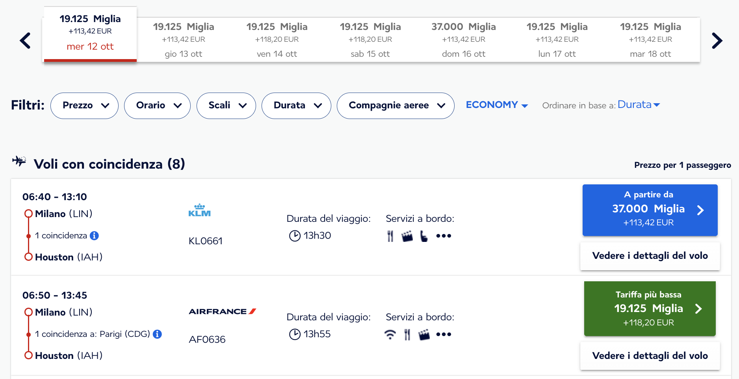Show more Air France services via dots
The image size is (739, 379).
[444, 334]
